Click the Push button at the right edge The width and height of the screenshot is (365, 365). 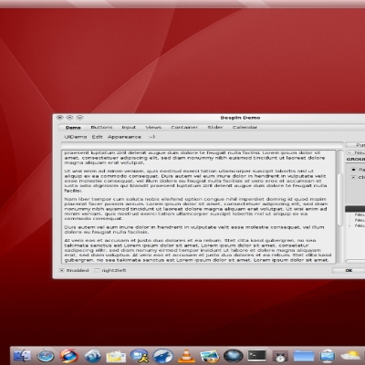point(355,145)
